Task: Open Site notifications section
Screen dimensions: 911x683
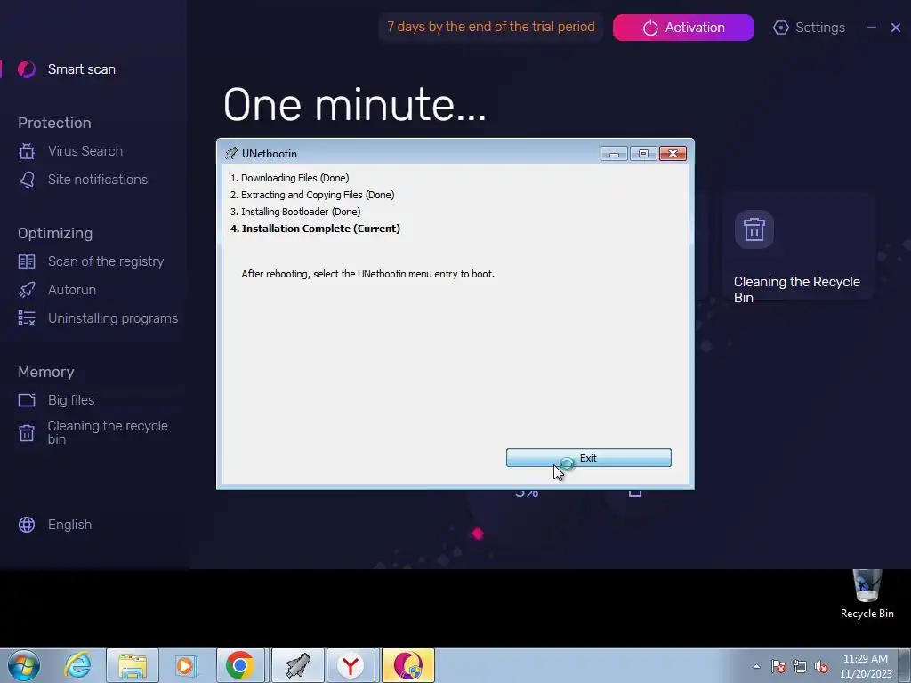Action: [98, 180]
